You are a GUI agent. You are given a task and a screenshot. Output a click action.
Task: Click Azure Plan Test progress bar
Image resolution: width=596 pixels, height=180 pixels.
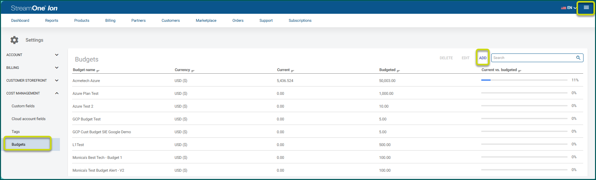(524, 93)
